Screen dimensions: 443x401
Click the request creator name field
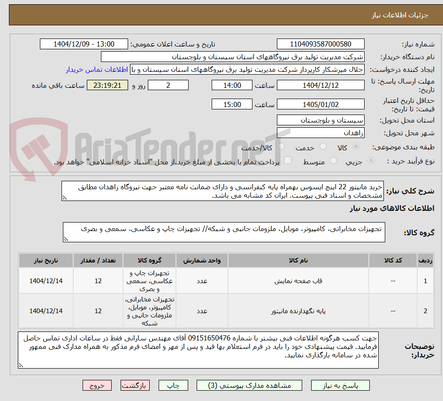click(x=247, y=69)
